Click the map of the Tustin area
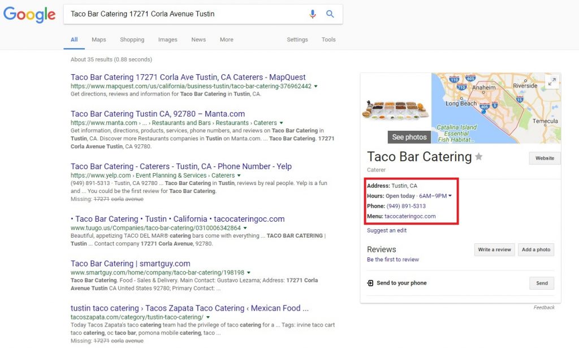The height and width of the screenshot is (348, 579). [496, 108]
